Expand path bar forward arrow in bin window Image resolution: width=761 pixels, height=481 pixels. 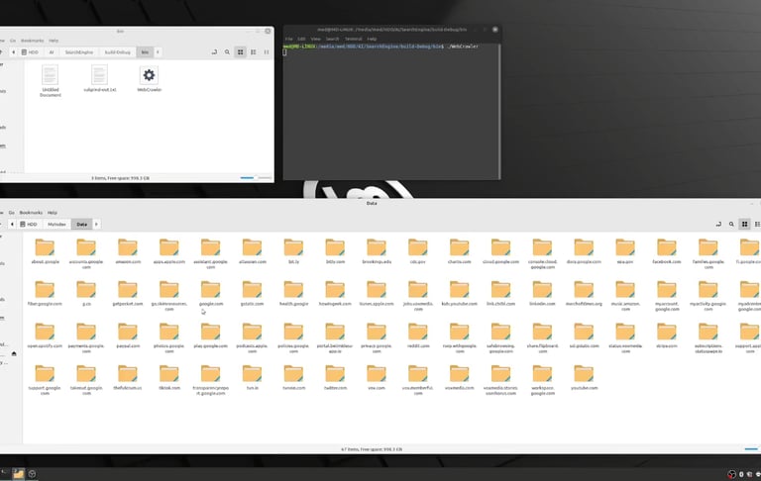(x=158, y=51)
